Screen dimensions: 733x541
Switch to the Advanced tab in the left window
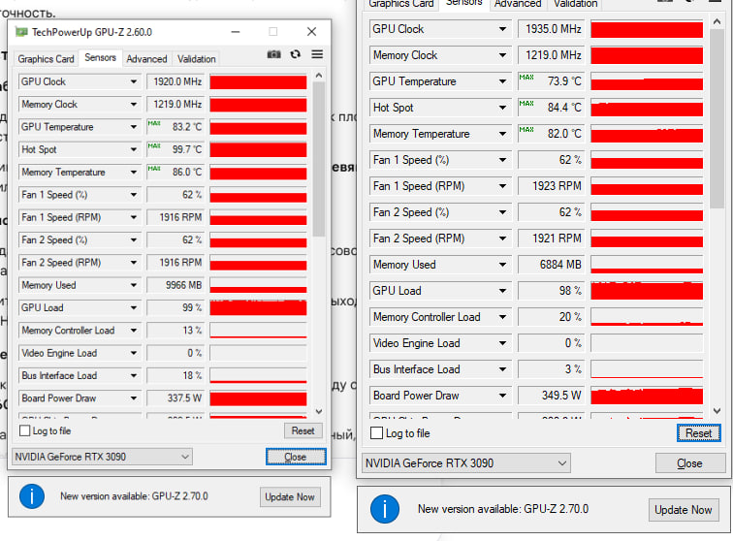pyautogui.click(x=146, y=59)
